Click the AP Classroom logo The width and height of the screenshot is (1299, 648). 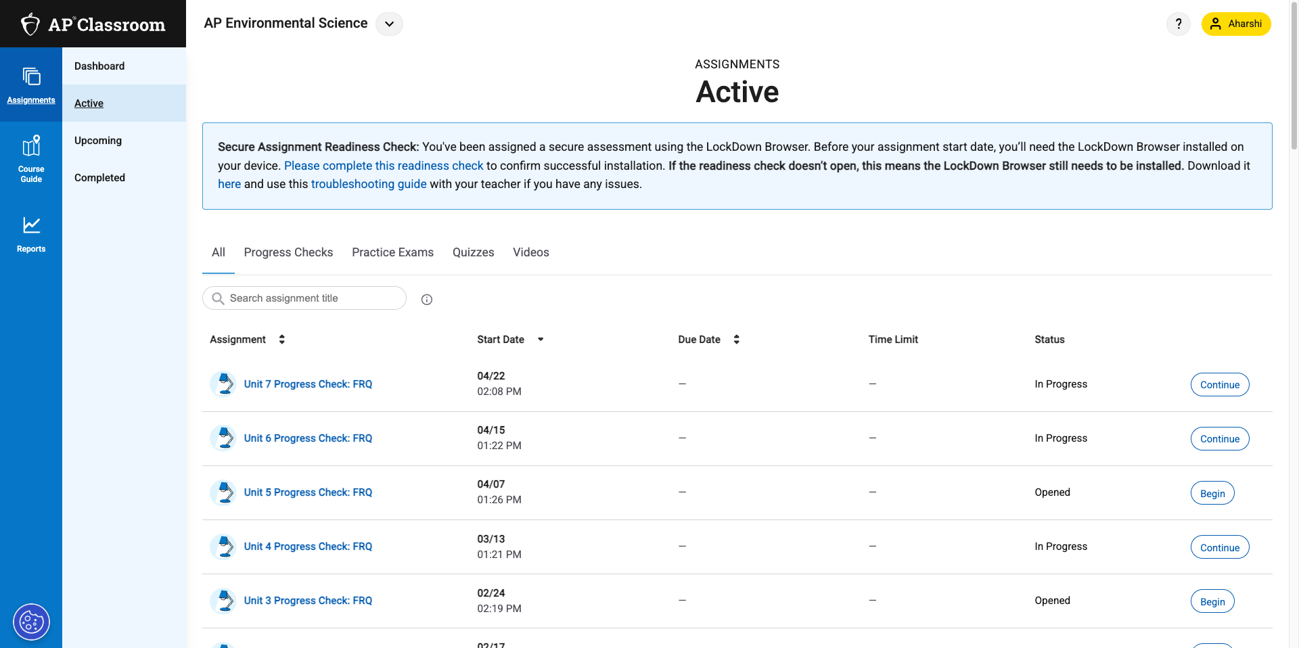point(93,24)
